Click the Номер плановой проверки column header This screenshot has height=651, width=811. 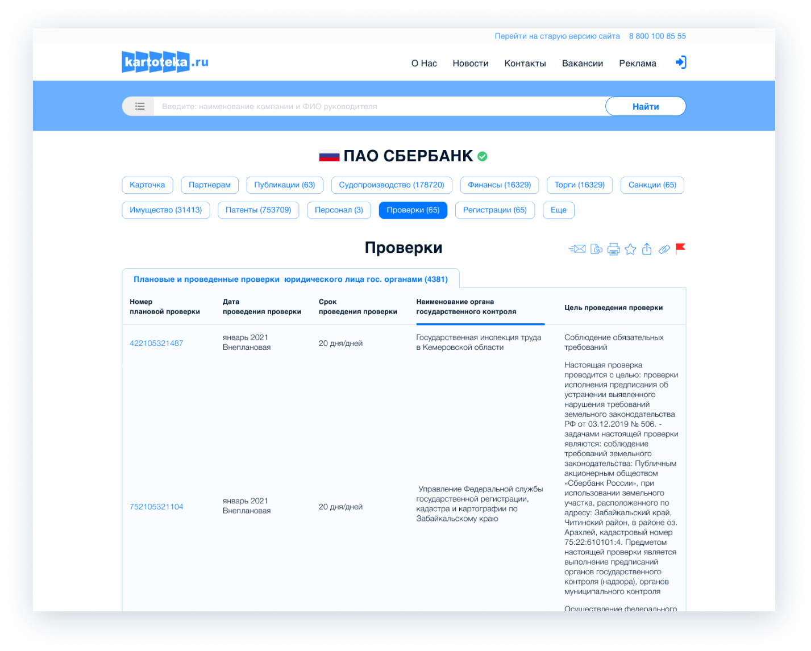[165, 307]
